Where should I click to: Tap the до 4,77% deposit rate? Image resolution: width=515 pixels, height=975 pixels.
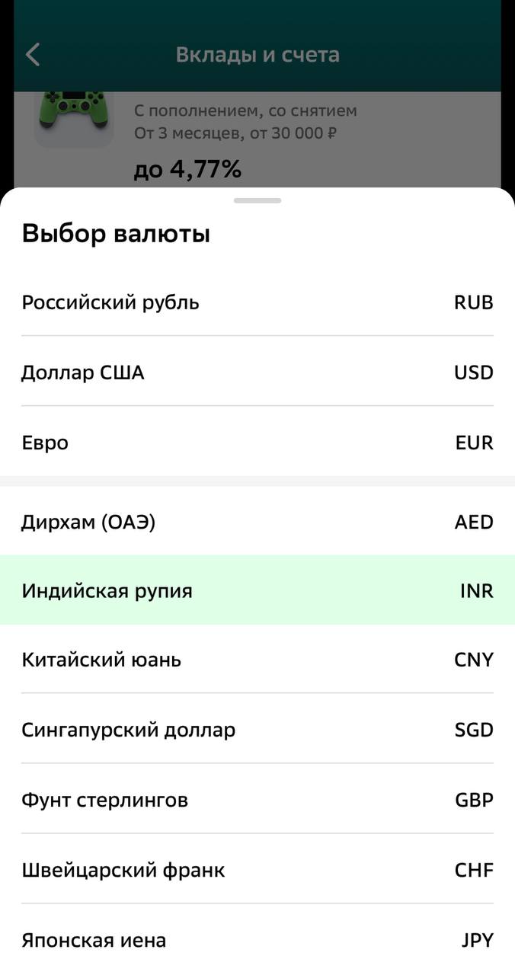coord(187,169)
